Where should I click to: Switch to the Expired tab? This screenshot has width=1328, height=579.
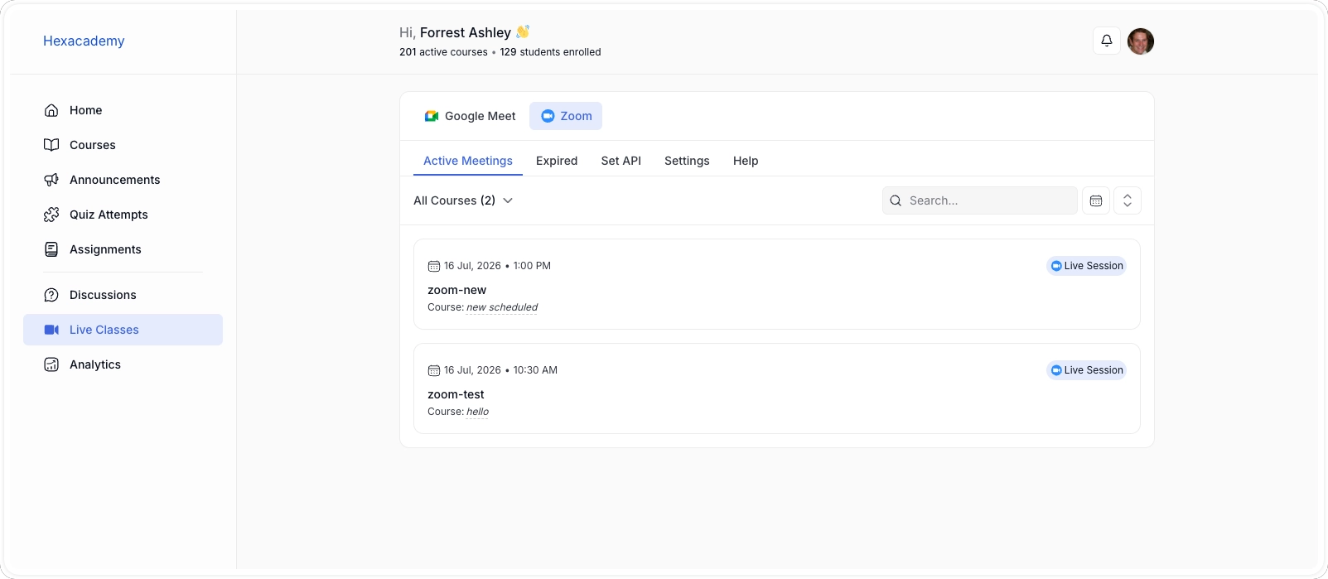coord(557,161)
